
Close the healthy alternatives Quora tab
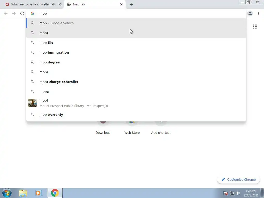[60, 5]
